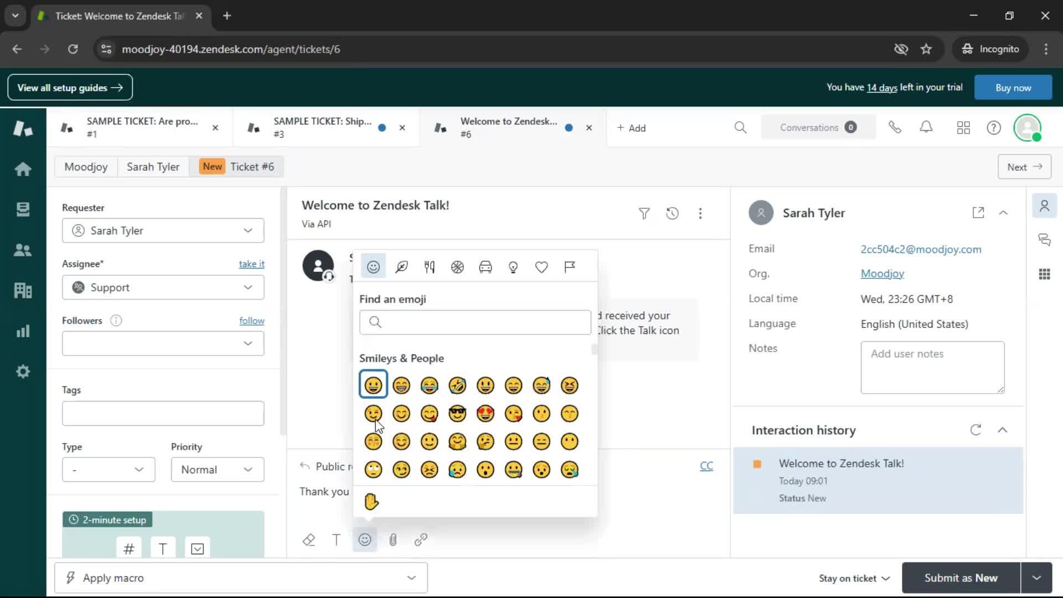The image size is (1063, 598).
Task: Collapse the Interaction history section
Action: (1003, 430)
